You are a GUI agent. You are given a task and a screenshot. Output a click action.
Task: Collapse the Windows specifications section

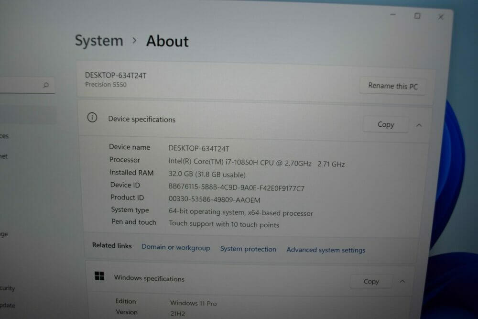402,281
